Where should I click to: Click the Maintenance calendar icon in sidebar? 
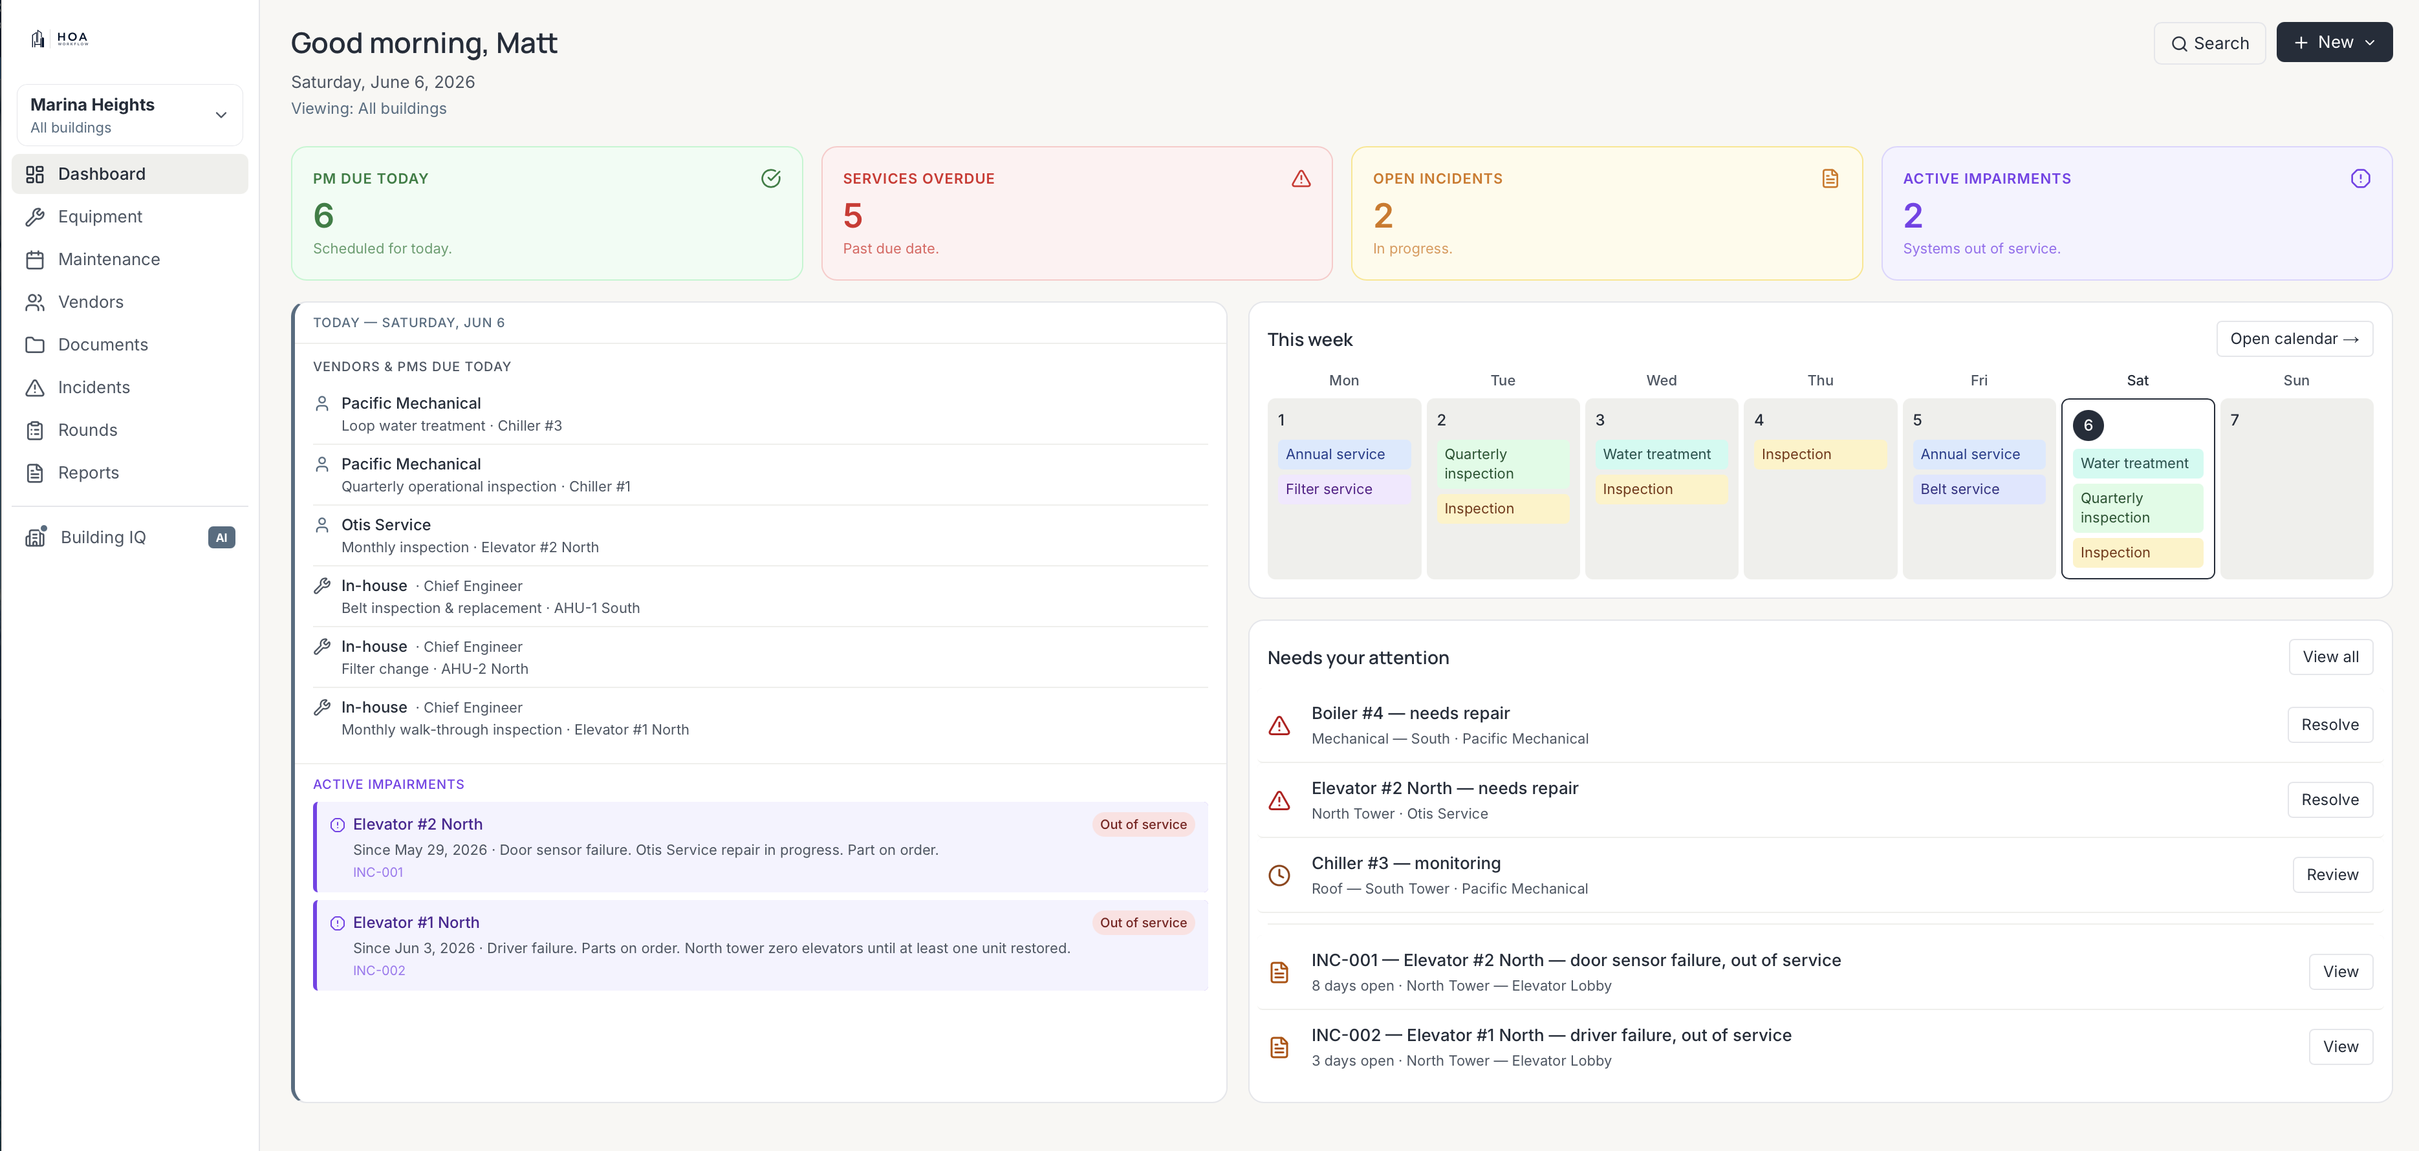tap(35, 260)
